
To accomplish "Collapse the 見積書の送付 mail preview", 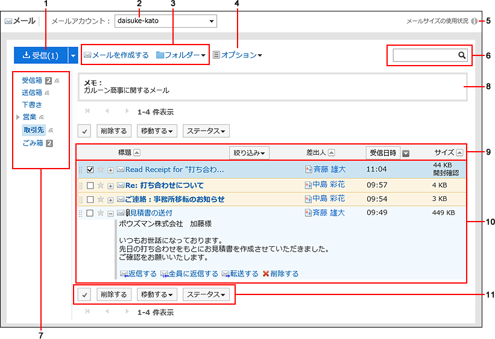I will [x=110, y=214].
